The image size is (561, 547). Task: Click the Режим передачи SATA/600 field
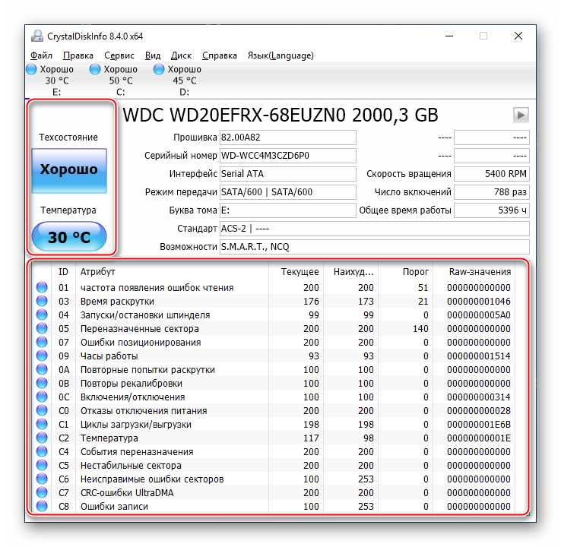pyautogui.click(x=287, y=192)
